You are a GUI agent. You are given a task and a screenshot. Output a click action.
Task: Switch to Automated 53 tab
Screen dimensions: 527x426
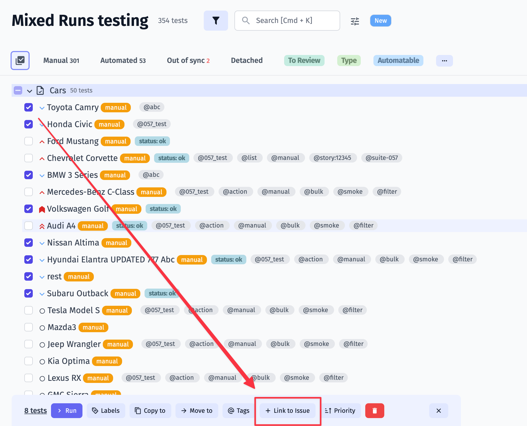click(x=123, y=61)
